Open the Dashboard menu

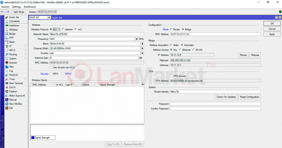tap(29, 7)
